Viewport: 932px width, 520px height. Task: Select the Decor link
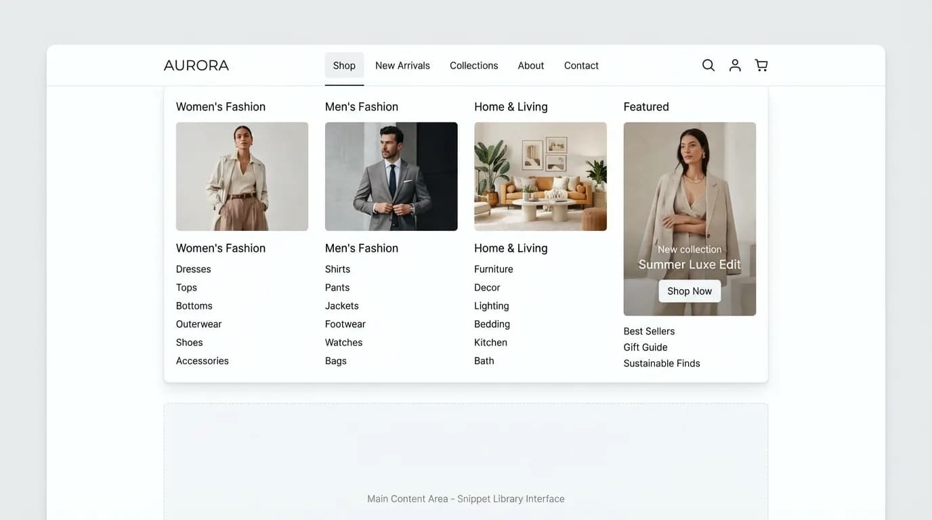click(x=487, y=288)
